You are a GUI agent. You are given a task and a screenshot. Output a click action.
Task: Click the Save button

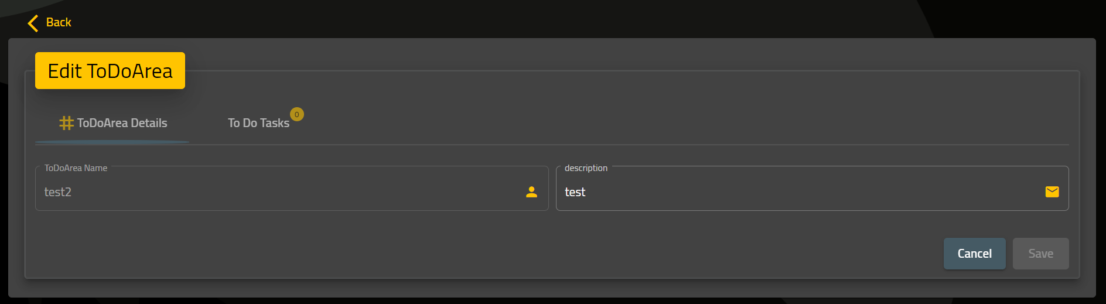coord(1040,254)
